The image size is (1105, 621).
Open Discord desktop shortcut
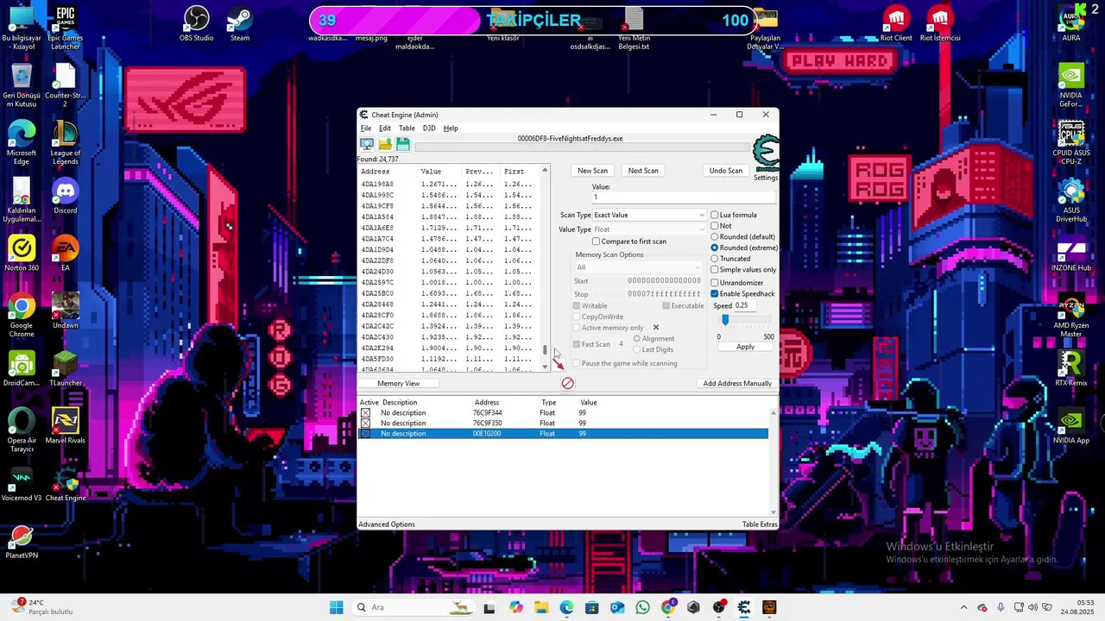[66, 196]
